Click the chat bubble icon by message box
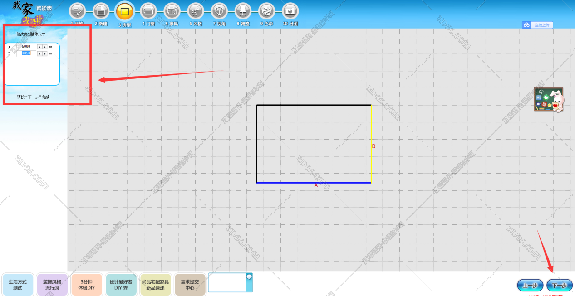 pyautogui.click(x=249, y=277)
